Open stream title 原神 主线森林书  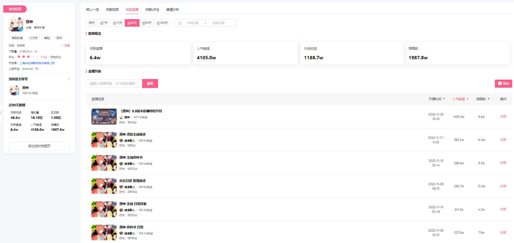pyautogui.click(x=131, y=157)
